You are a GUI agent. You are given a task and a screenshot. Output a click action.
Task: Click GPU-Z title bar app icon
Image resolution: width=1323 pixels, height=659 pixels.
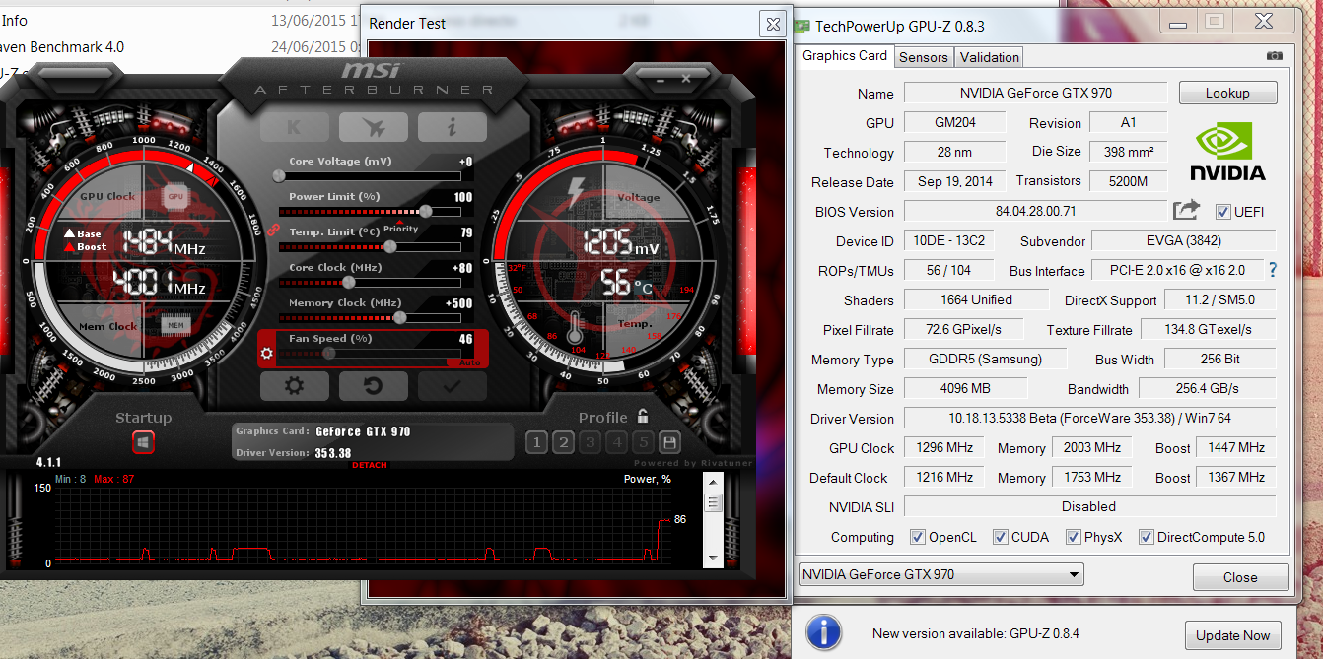point(802,26)
